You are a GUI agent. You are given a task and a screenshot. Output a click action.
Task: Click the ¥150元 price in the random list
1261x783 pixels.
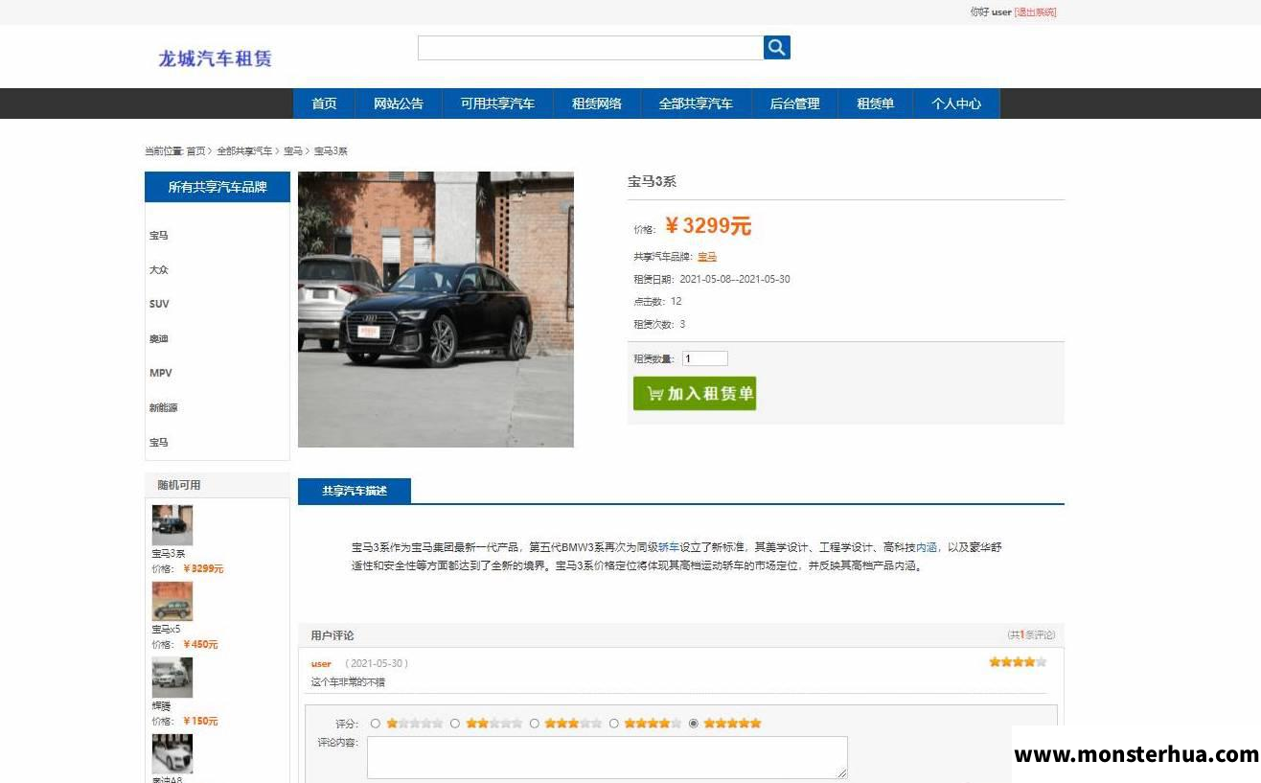[200, 722]
